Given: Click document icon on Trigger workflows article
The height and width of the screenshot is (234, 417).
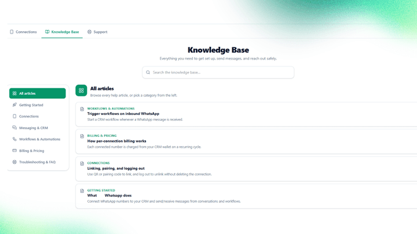Looking at the screenshot, I should (x=82, y=109).
